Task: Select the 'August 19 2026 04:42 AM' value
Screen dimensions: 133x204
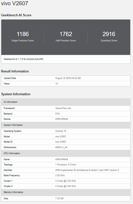Action: coord(68,78)
